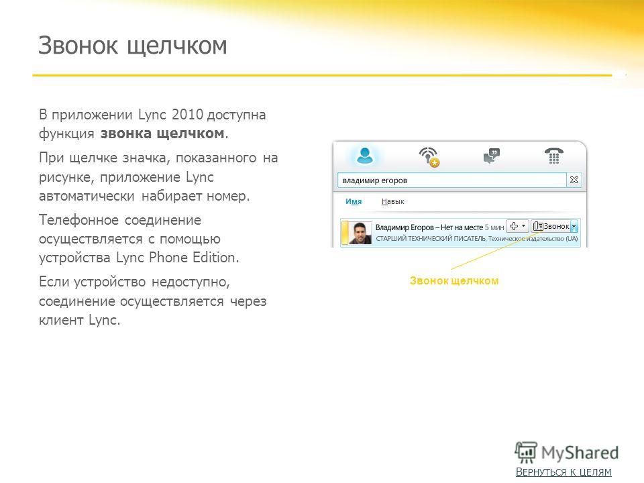
Task: Select contact name 'Владимир Егоров – Нет на месте'
Action: pyautogui.click(x=429, y=227)
